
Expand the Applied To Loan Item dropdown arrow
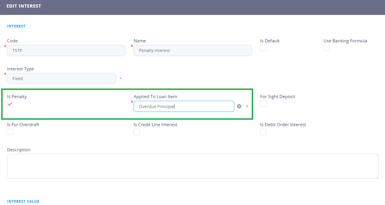tap(247, 106)
